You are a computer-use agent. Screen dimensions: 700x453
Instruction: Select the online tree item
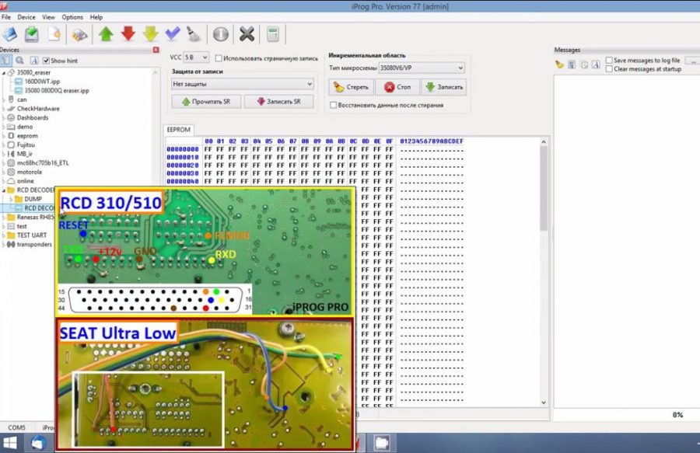tap(26, 181)
